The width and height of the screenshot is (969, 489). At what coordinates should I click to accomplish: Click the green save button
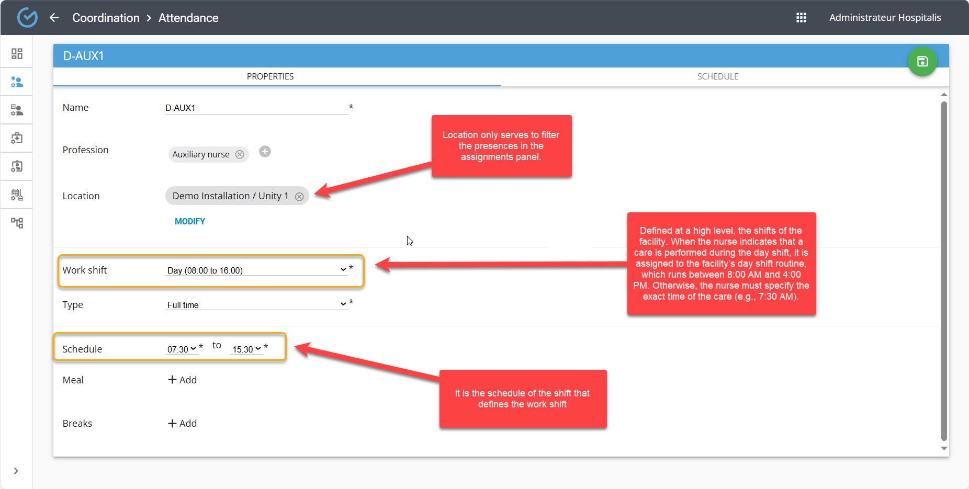tap(922, 62)
